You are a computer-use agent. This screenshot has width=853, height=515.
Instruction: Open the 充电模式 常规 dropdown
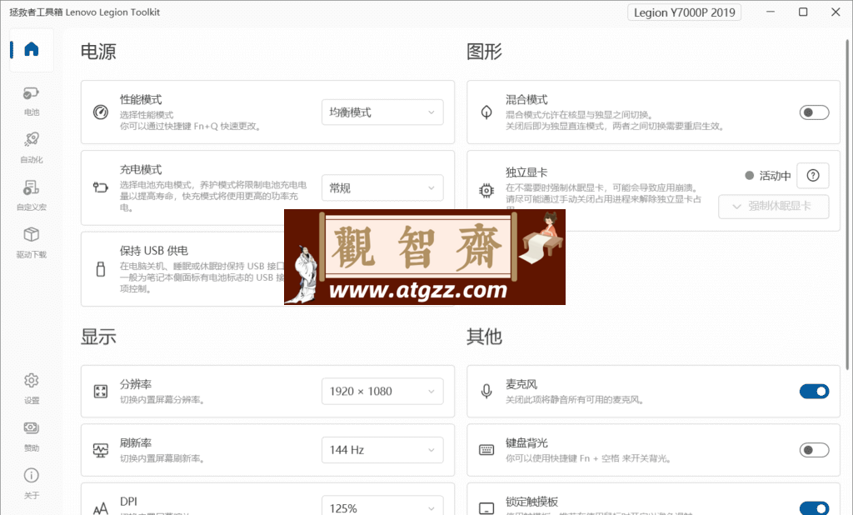[x=382, y=187]
